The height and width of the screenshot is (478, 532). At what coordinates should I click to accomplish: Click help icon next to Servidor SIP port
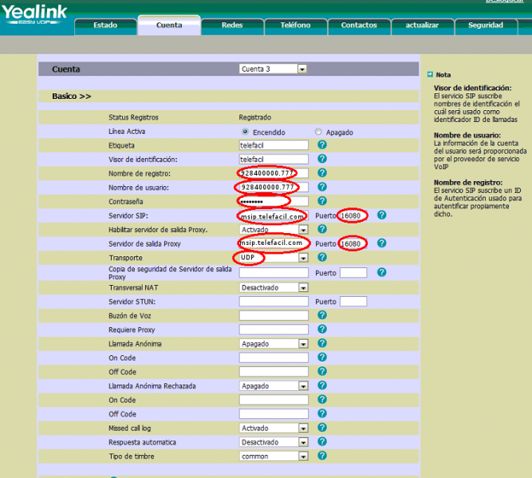pyautogui.click(x=381, y=215)
